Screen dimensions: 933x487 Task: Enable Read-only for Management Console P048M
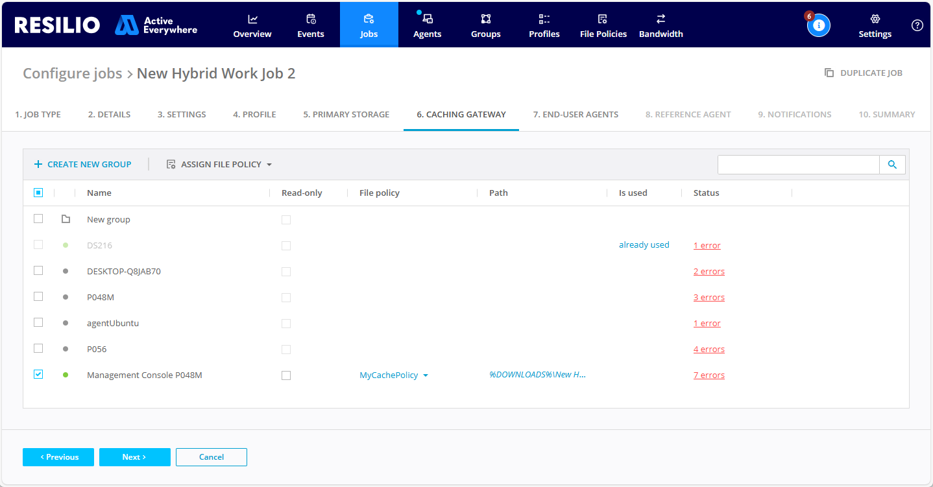coord(286,375)
